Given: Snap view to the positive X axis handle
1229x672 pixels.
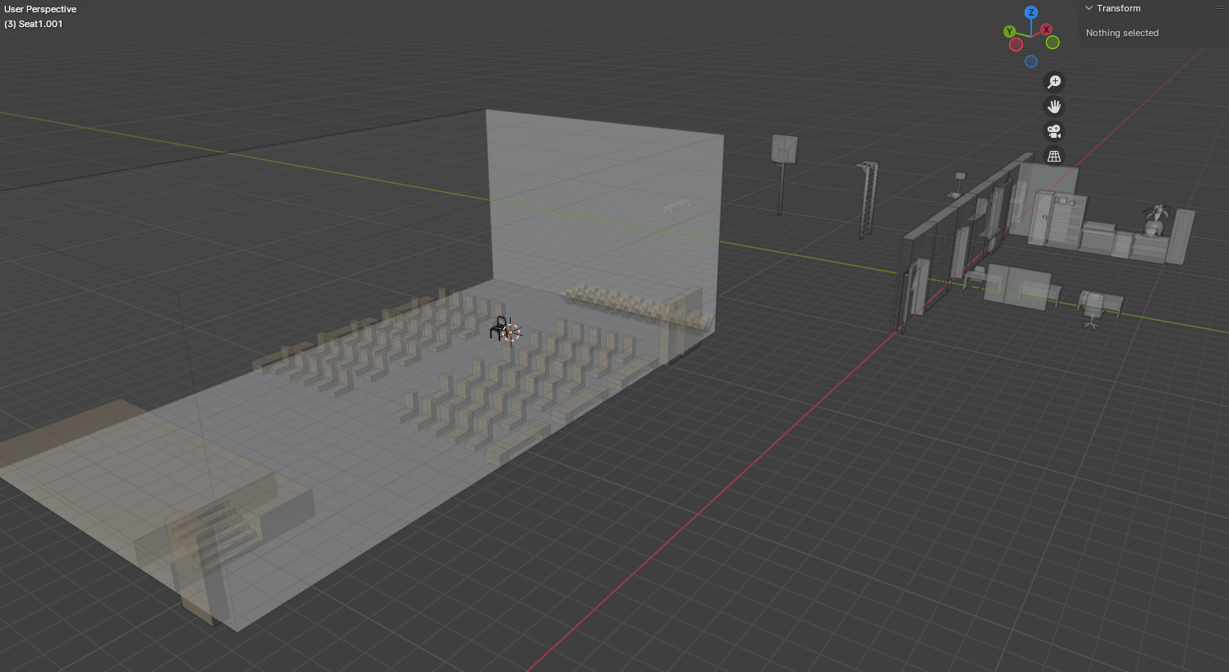Looking at the screenshot, I should point(1046,30).
